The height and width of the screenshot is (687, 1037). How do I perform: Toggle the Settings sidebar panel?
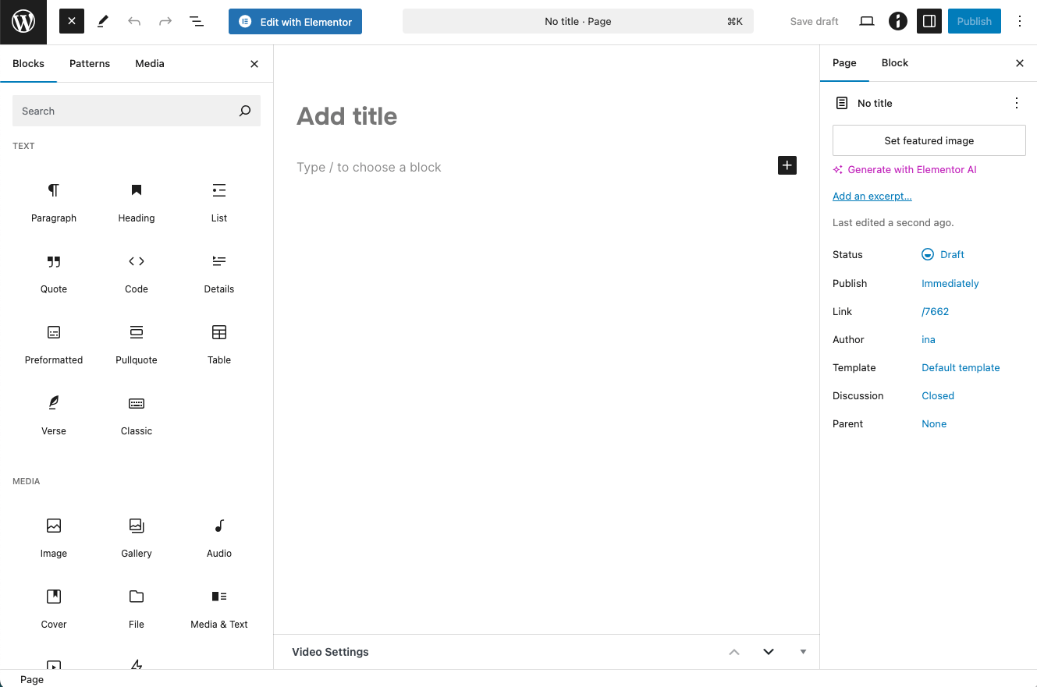coord(929,22)
